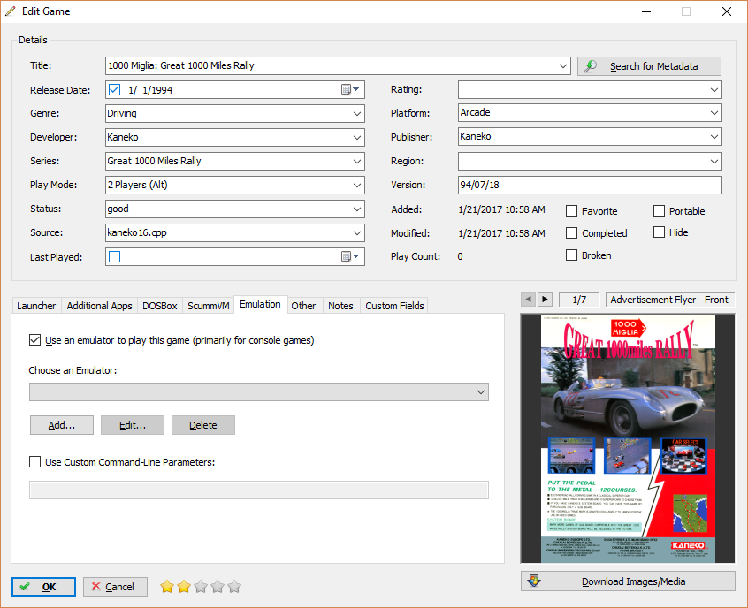Toggle Use an emulator to play this game
This screenshot has height=608, width=748.
34,340
